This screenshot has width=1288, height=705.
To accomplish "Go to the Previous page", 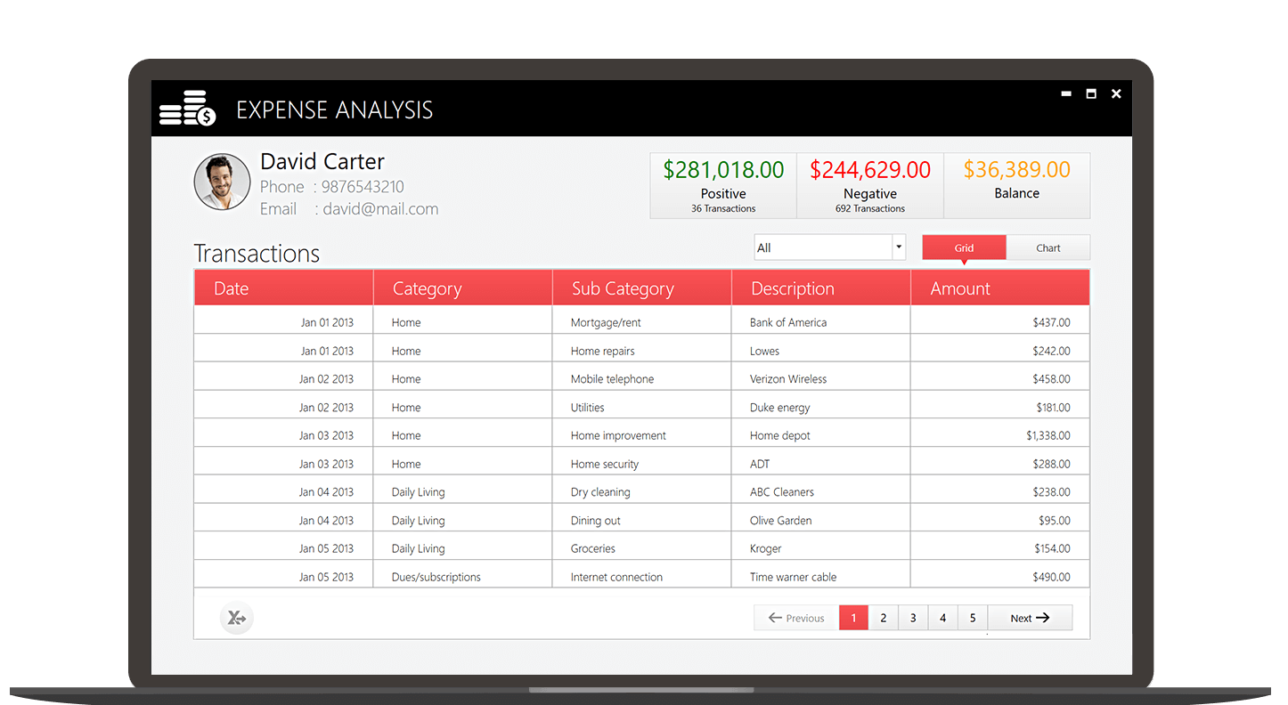I will (x=796, y=618).
